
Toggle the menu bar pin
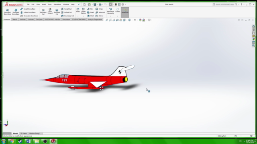(x=79, y=4)
